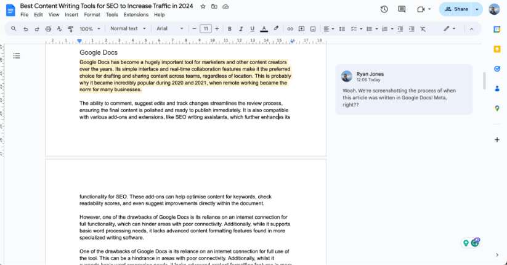Open the Normal text style dropdown
Screen dimensions: 507x265
[128, 28]
